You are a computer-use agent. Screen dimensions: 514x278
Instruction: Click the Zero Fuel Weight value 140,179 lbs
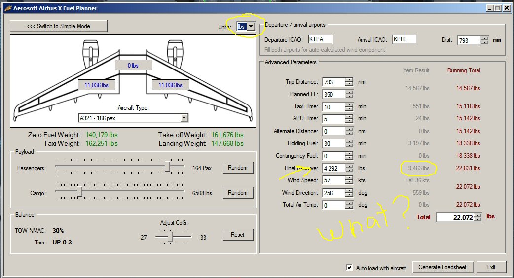tap(102, 135)
